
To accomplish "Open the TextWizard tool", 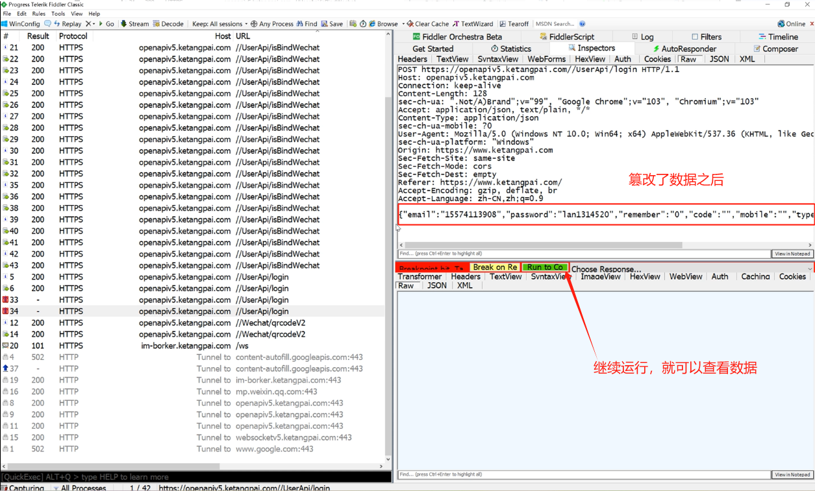I will pyautogui.click(x=473, y=24).
